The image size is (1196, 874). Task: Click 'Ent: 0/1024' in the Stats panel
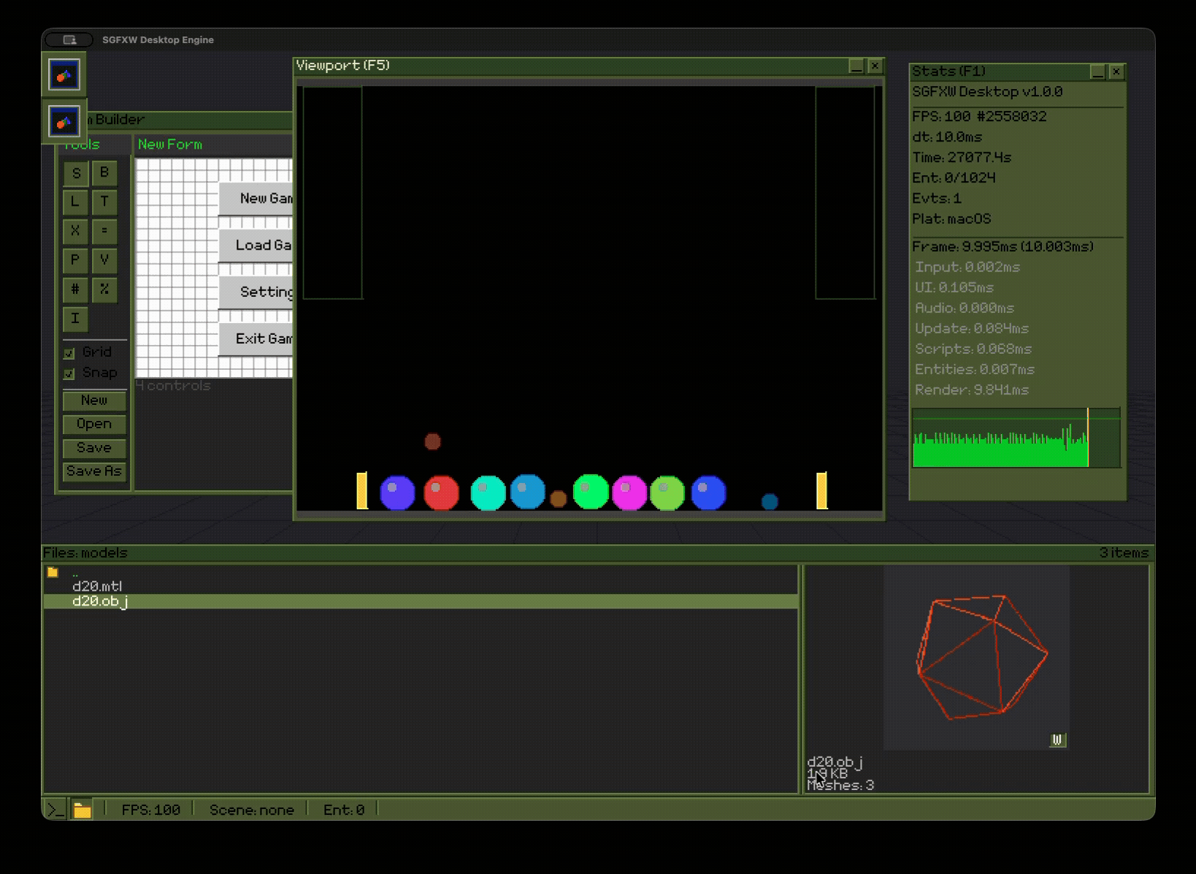pyautogui.click(x=954, y=178)
